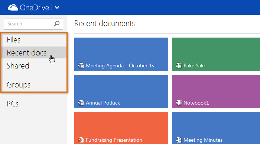Click the search magnifier icon
The width and height of the screenshot is (260, 144).
click(57, 23)
